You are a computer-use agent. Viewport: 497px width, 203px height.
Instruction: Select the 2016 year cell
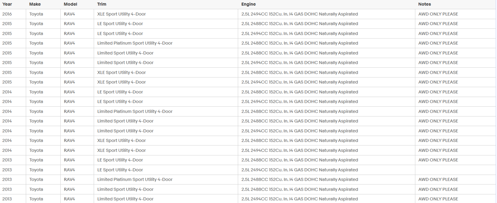[7, 14]
